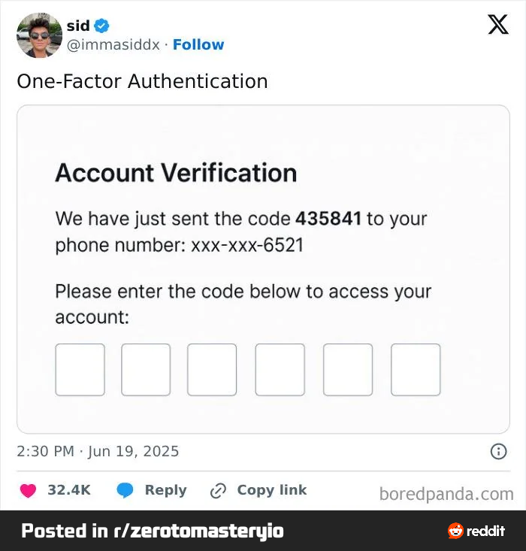Click the Copy link text

coord(271,490)
